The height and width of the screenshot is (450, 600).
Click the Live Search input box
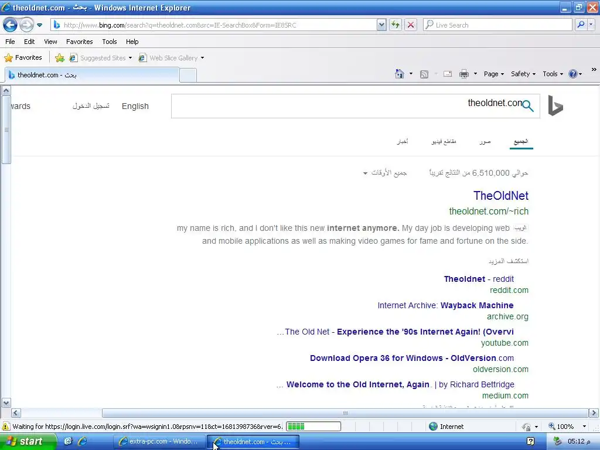(497, 25)
